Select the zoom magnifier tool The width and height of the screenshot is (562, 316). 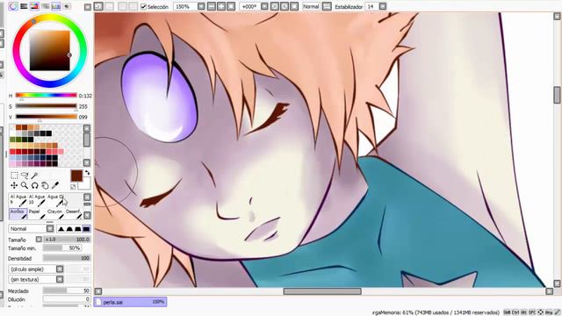pos(25,185)
